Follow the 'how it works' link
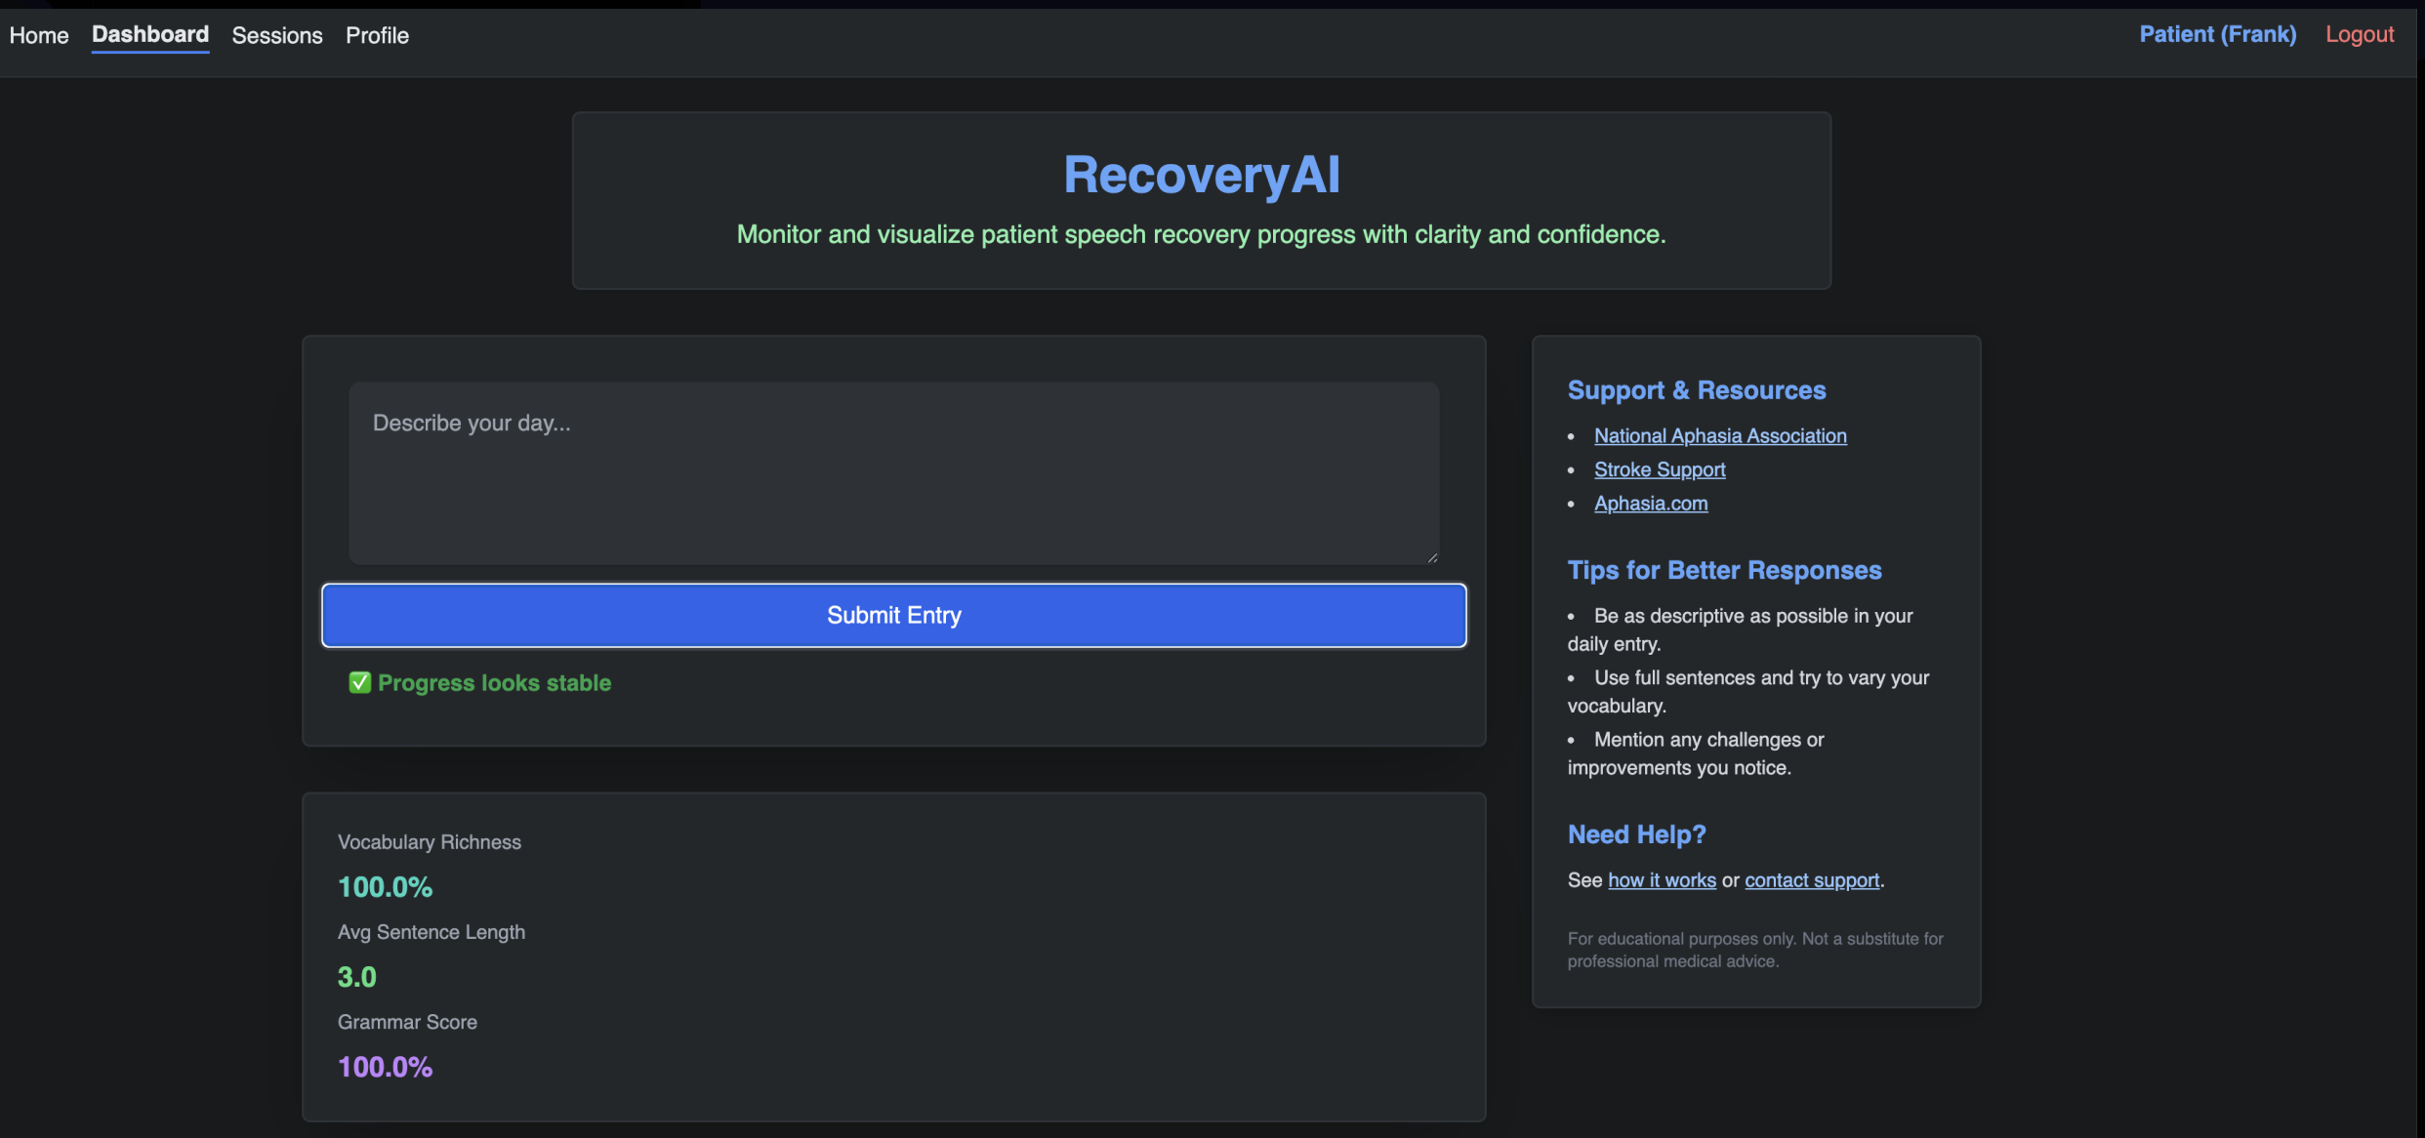Image resolution: width=2425 pixels, height=1138 pixels. 1661,880
